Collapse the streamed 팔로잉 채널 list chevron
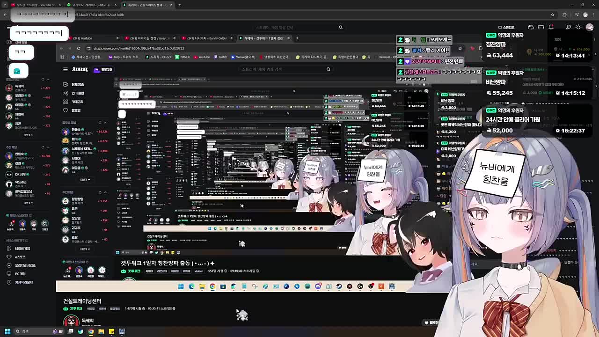Screen dimensions: 599x337 click(x=105, y=123)
